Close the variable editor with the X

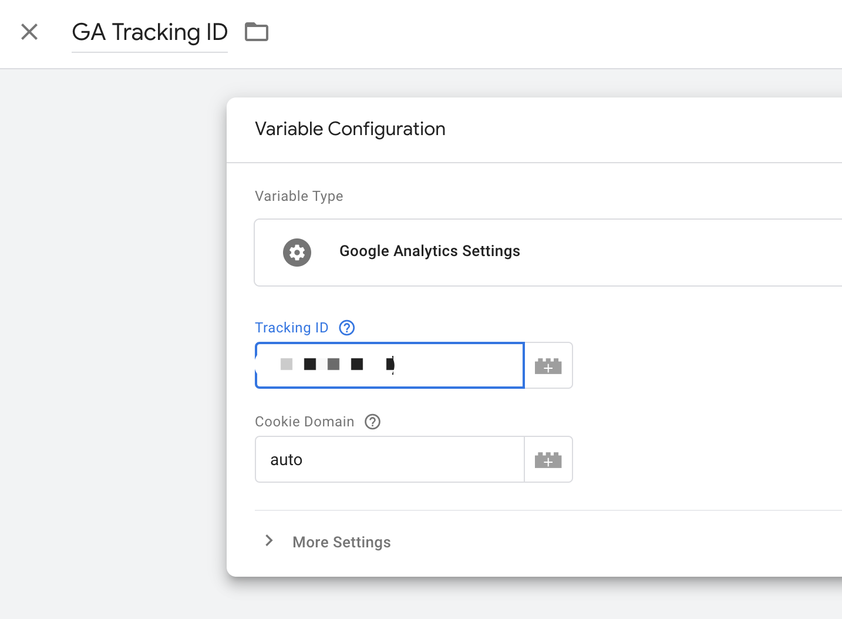(29, 32)
